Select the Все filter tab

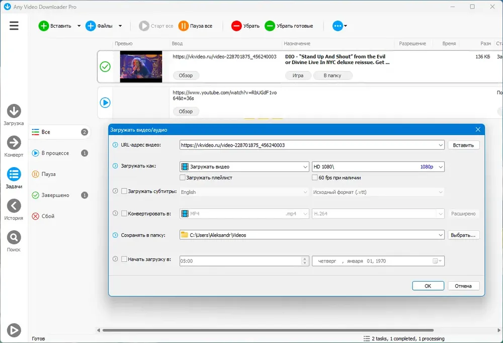point(60,132)
